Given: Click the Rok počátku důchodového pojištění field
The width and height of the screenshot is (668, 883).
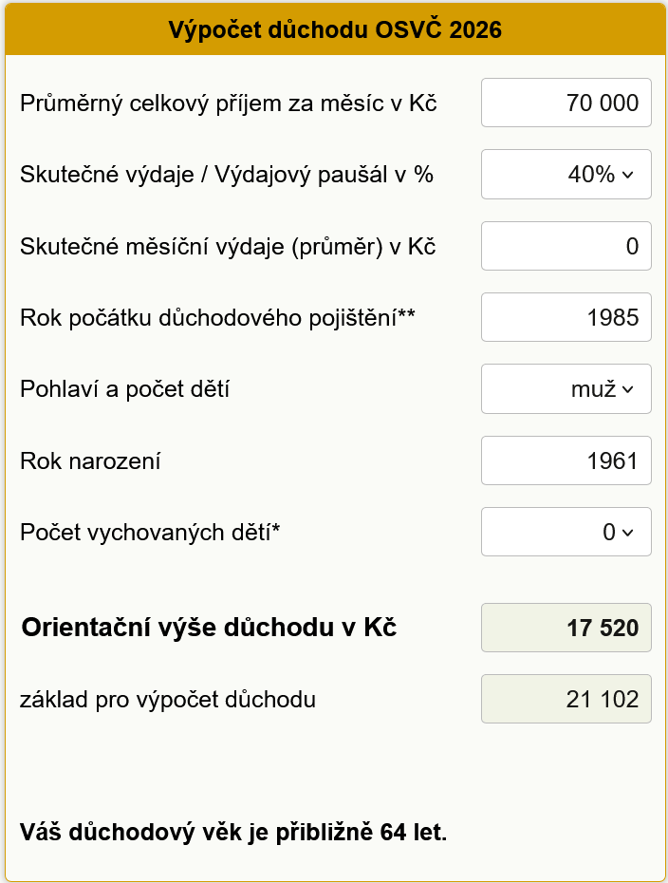Looking at the screenshot, I should 566,317.
